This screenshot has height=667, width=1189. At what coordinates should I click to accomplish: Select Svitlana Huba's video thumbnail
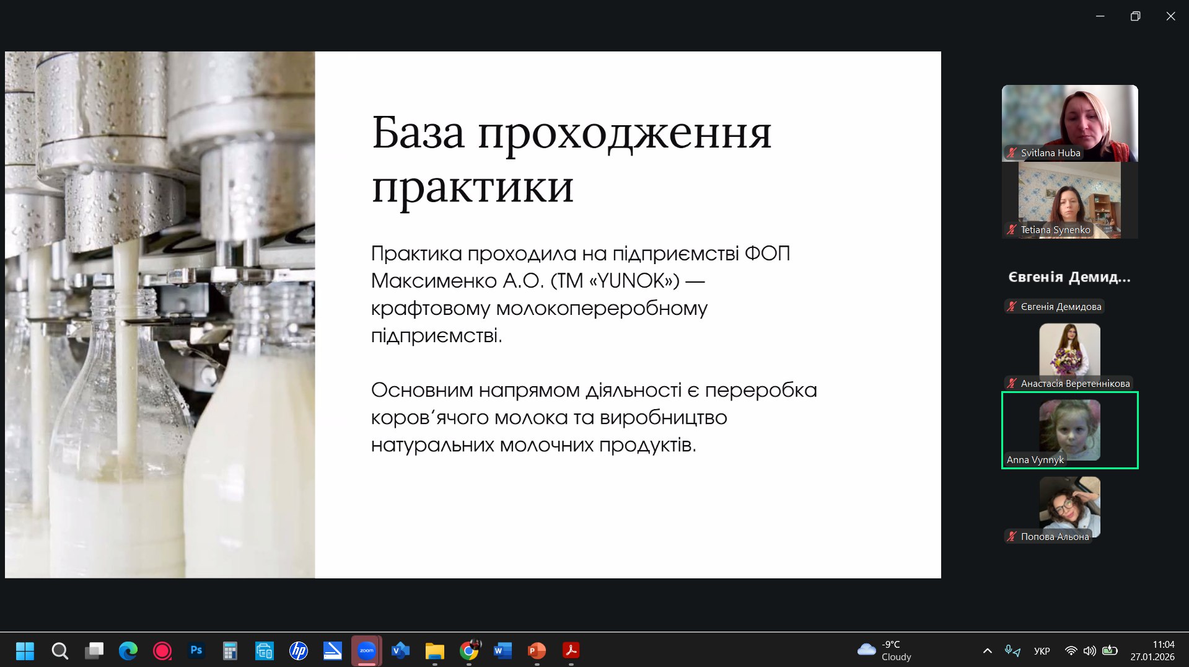[x=1069, y=123]
